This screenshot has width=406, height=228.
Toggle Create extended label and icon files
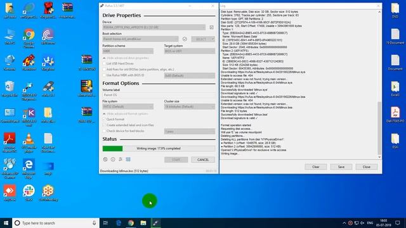click(x=104, y=125)
